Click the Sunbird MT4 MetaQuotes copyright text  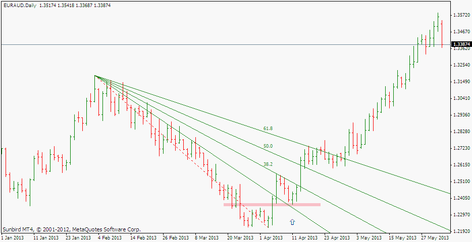[x=72, y=229]
